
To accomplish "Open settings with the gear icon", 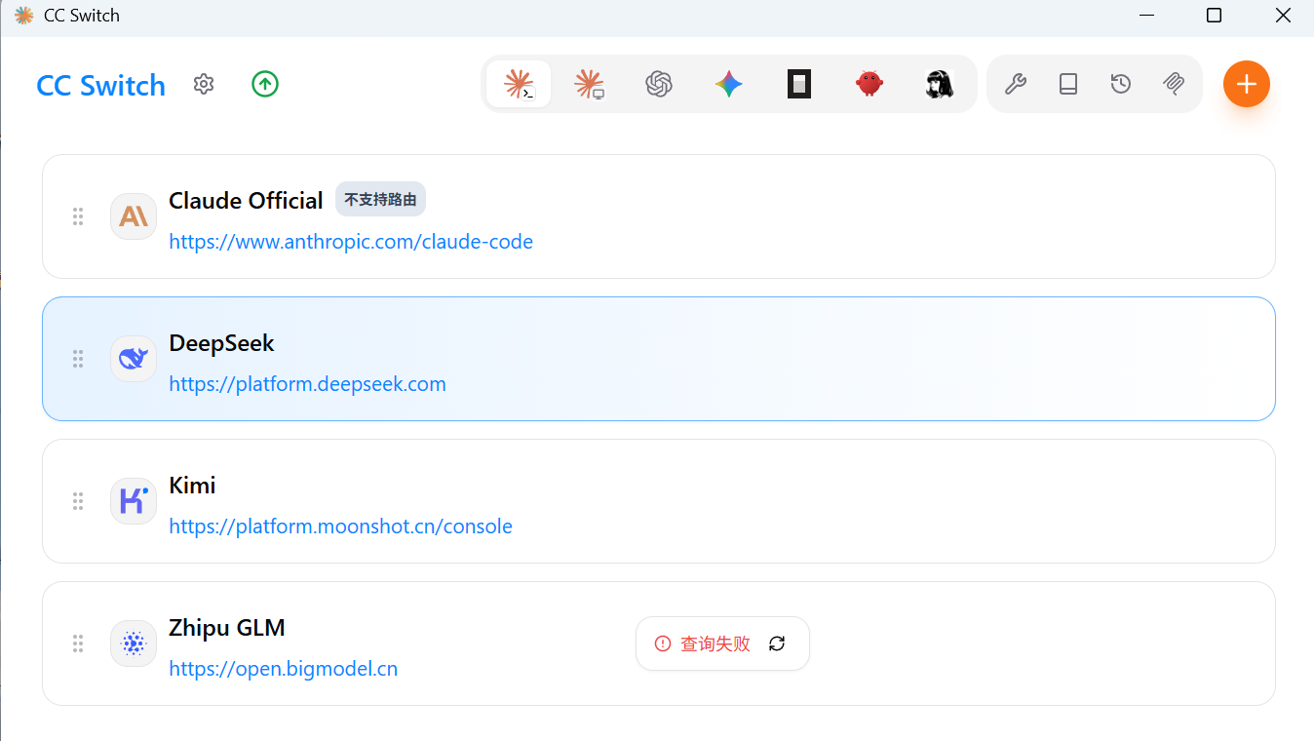I will [x=204, y=85].
